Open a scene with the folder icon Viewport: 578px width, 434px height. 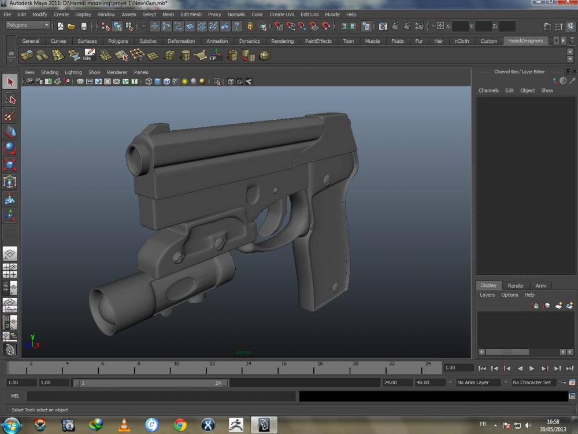point(71,26)
